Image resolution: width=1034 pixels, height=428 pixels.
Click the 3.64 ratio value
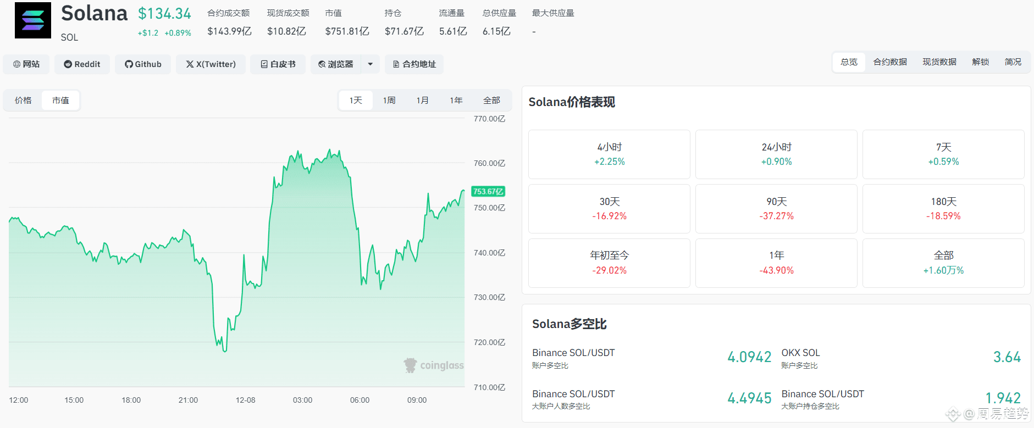click(x=1007, y=357)
